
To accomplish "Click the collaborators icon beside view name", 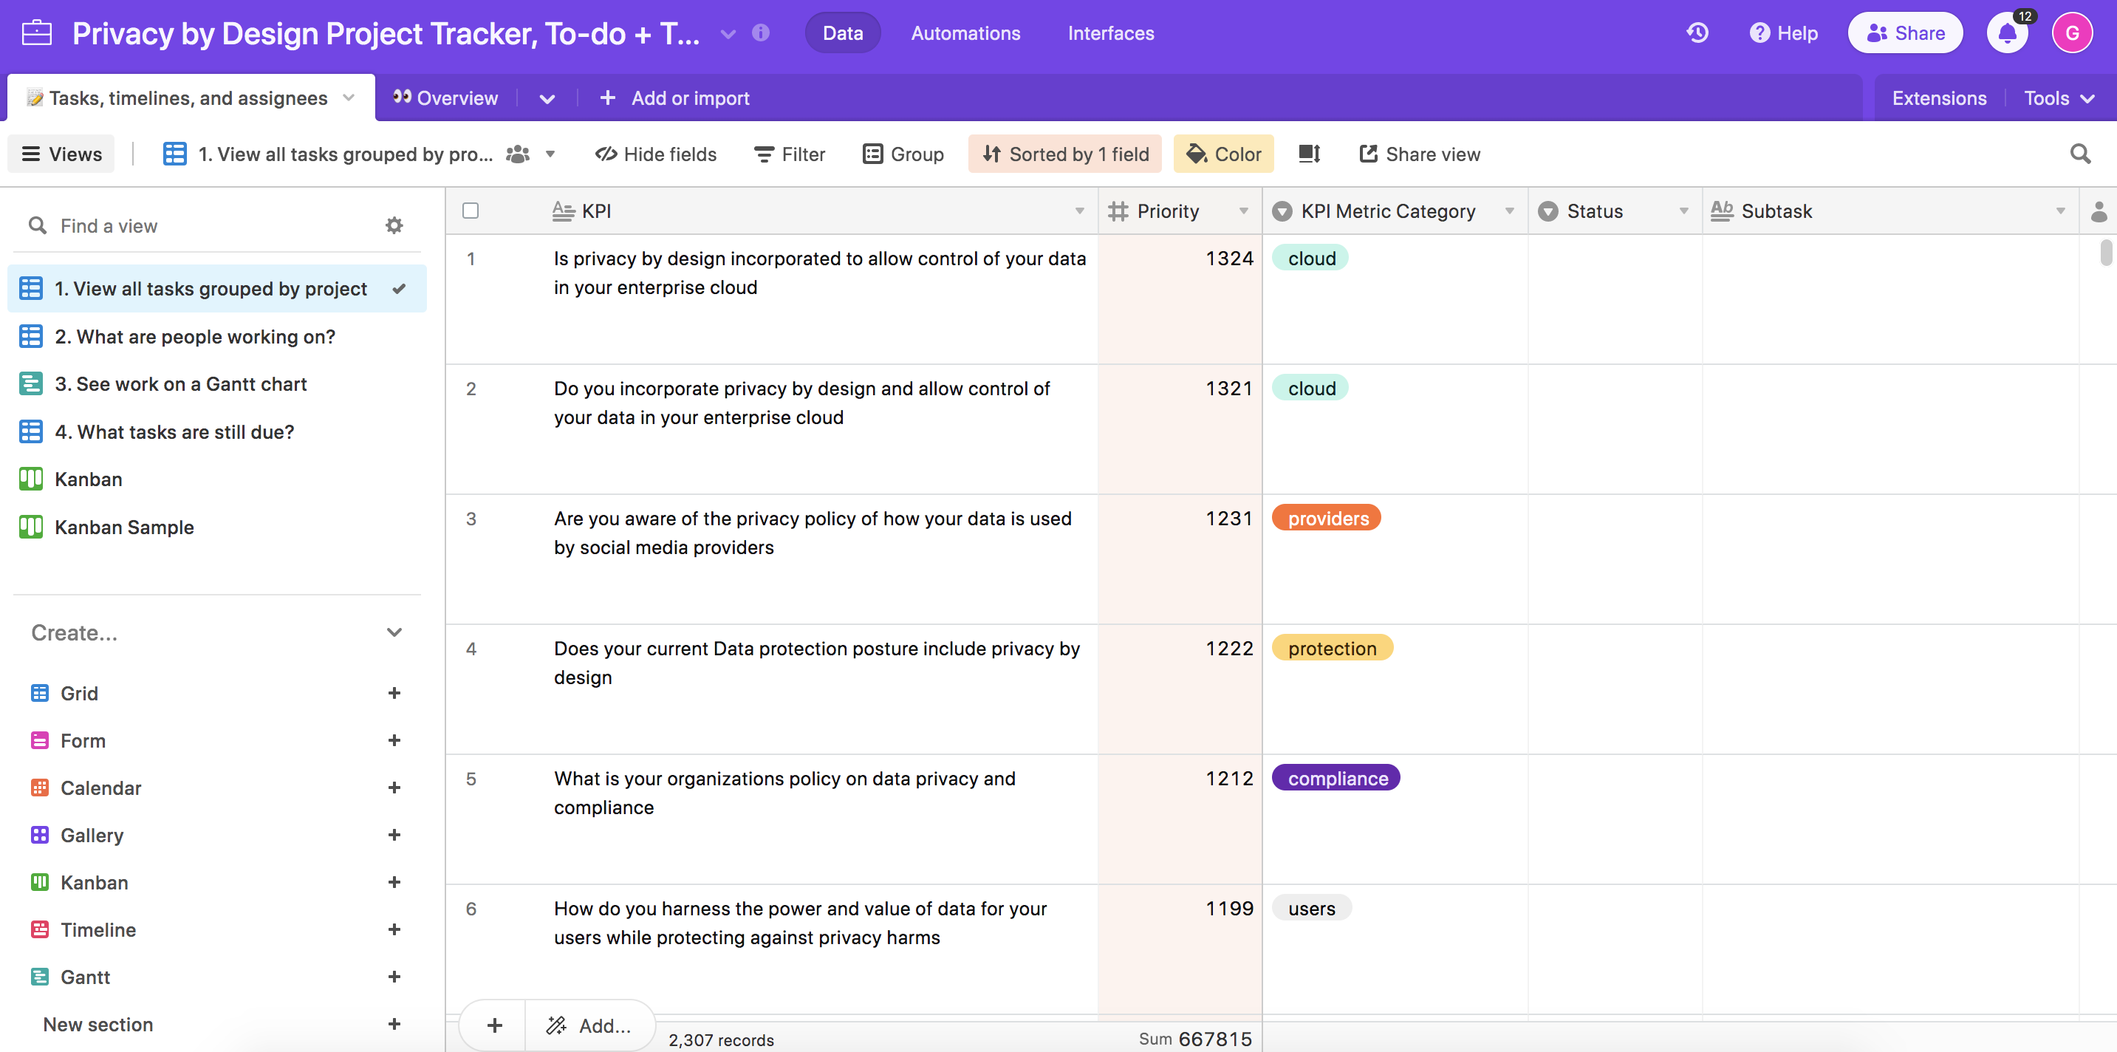I will click(x=518, y=154).
